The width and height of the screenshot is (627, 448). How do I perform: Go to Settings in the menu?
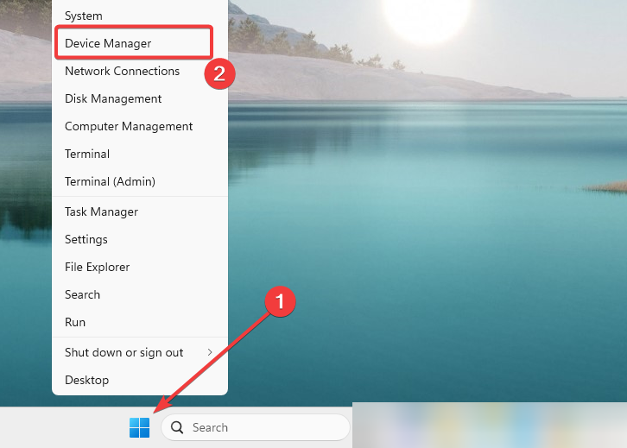coord(140,239)
